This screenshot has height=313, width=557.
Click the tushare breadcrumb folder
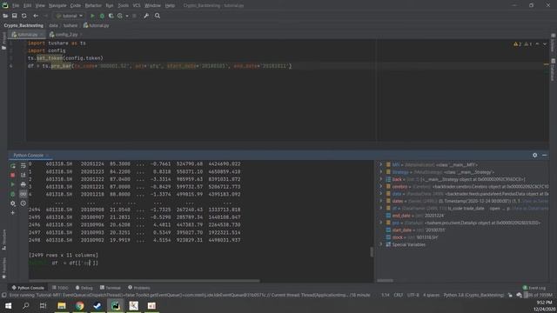pyautogui.click(x=70, y=25)
